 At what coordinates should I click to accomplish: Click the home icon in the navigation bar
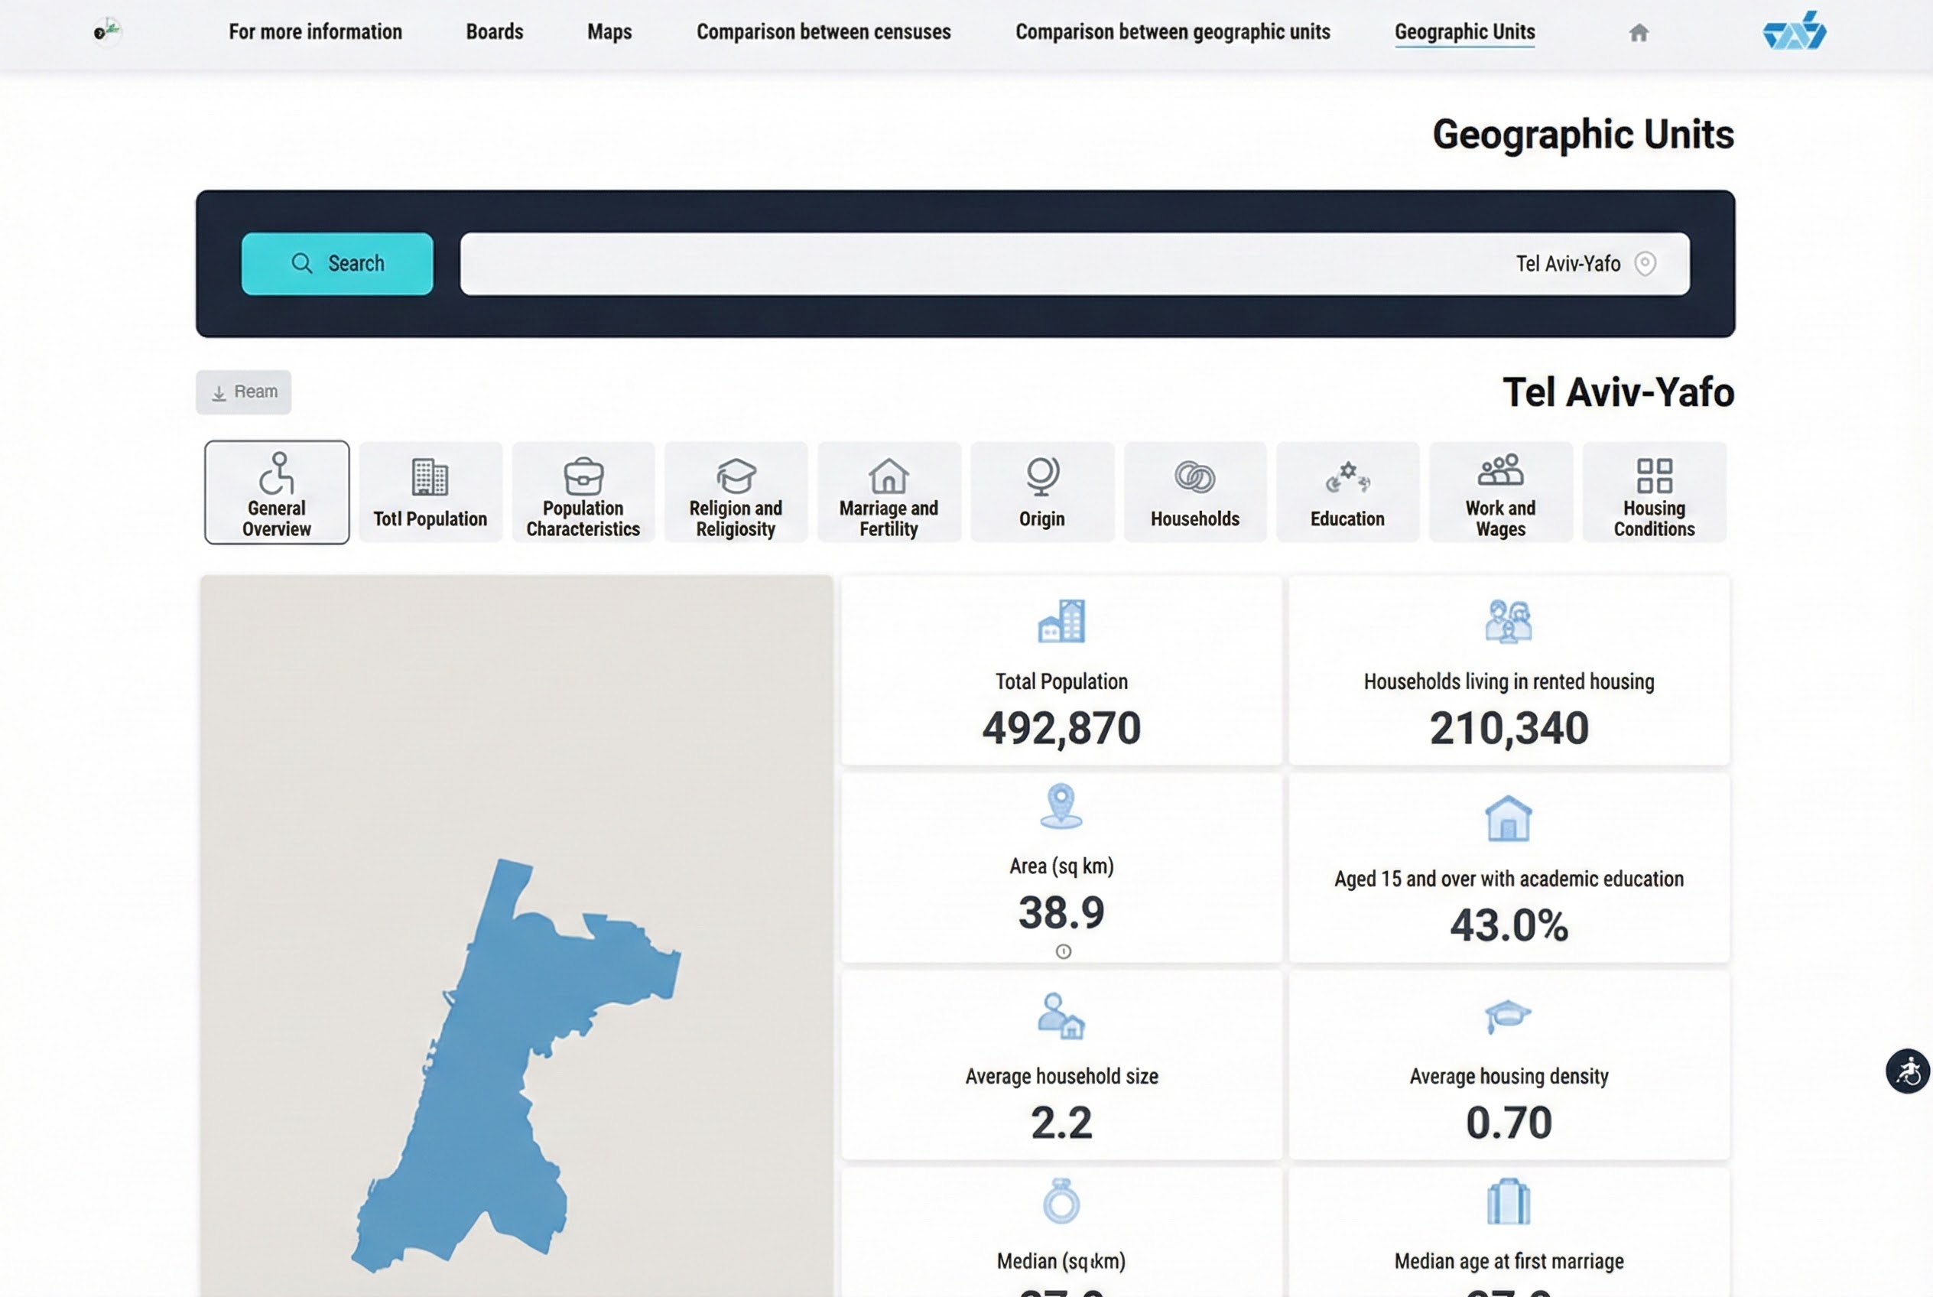1639,31
